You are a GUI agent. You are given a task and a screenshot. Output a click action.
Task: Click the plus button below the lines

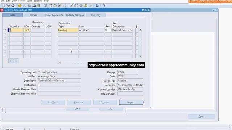click(11, 61)
